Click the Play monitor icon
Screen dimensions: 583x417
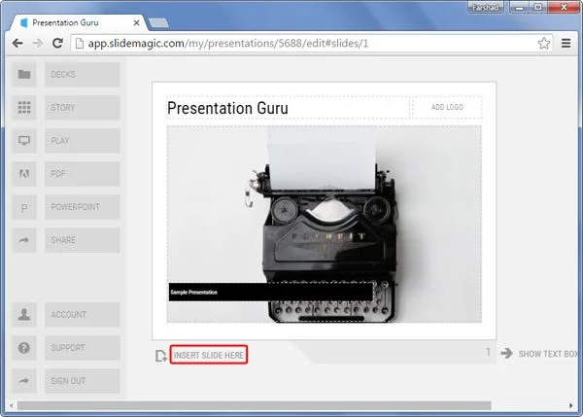point(24,141)
